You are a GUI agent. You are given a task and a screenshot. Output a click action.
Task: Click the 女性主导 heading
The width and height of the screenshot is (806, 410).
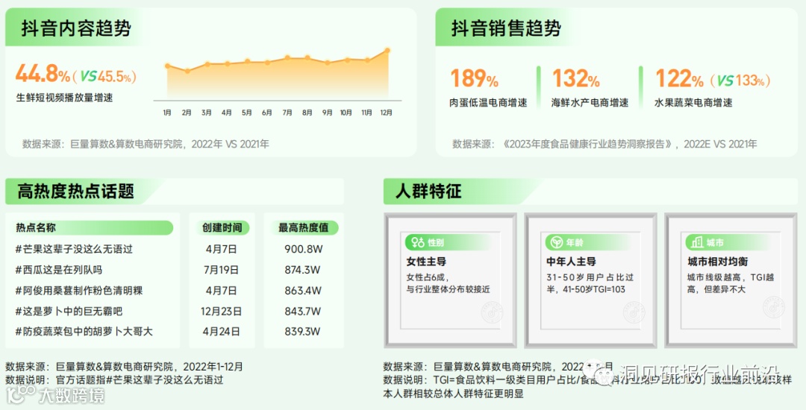(426, 262)
